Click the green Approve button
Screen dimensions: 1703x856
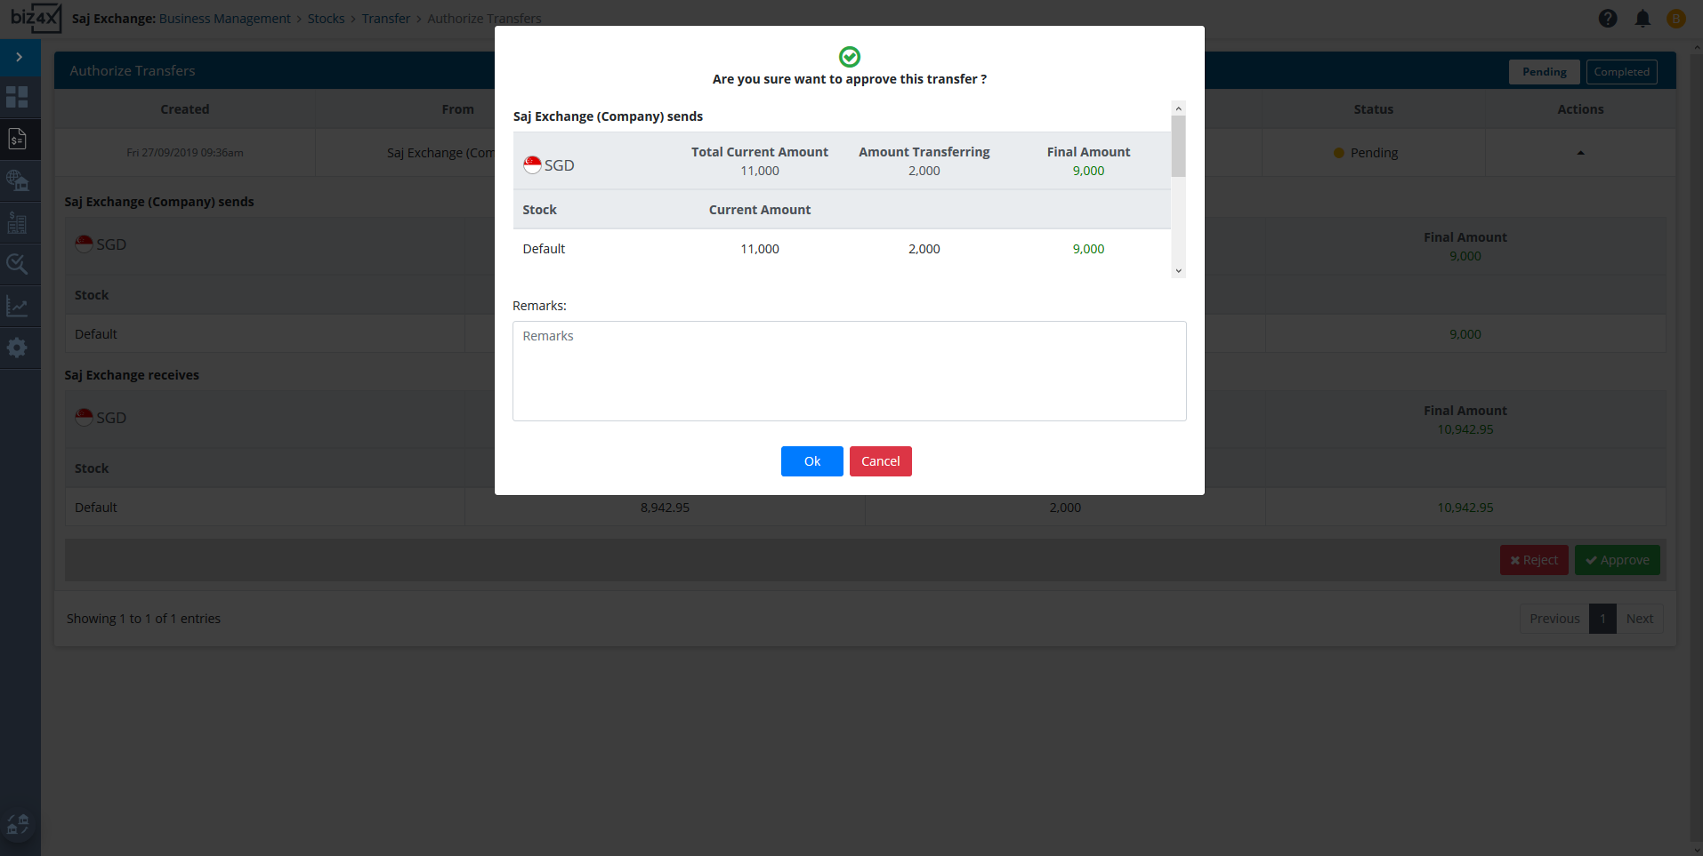coord(1618,560)
